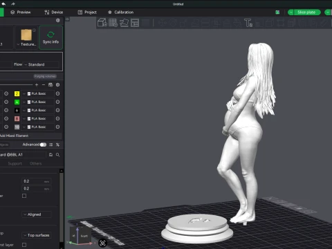Switch to the Project tab
332x249 pixels.
(x=87, y=12)
